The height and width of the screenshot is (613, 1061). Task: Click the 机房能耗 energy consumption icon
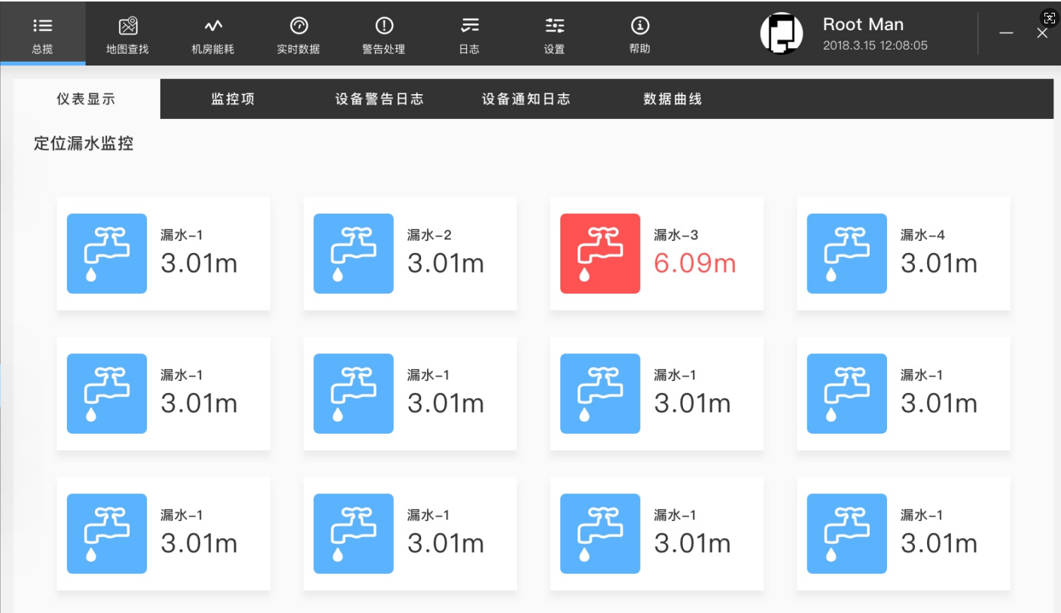point(213,27)
